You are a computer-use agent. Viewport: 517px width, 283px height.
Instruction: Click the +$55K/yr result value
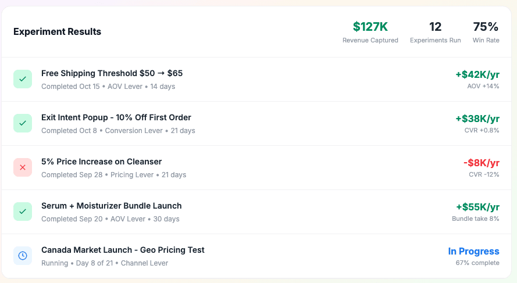pyautogui.click(x=477, y=207)
